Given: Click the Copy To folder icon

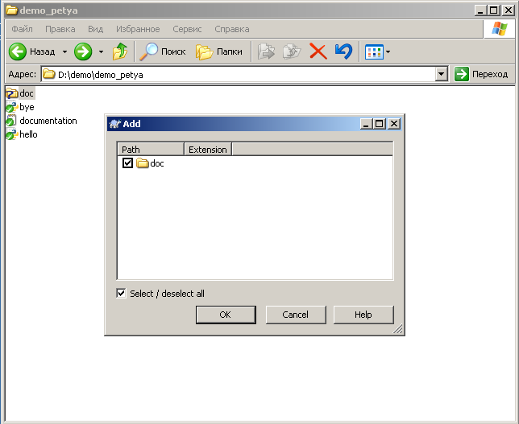Looking at the screenshot, I should (x=292, y=51).
